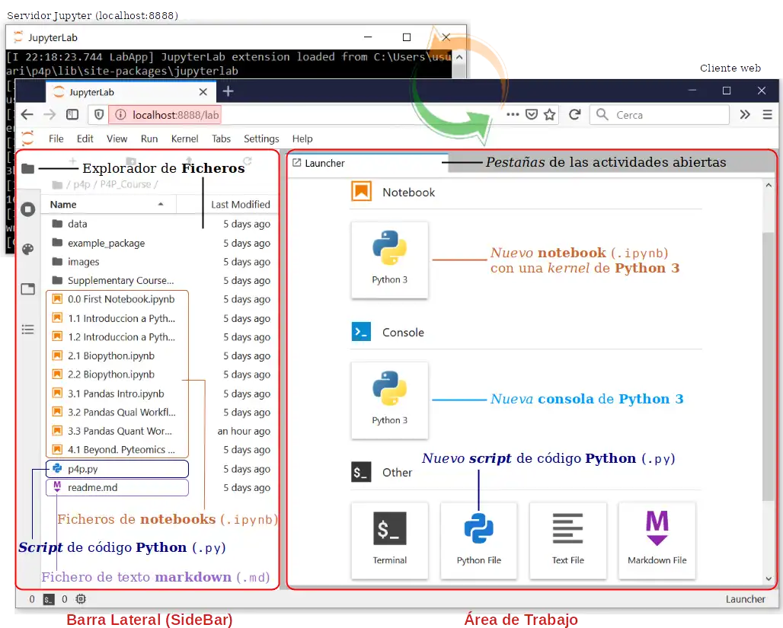Launch Python 3 console card
This screenshot has height=628, width=783.
389,400
